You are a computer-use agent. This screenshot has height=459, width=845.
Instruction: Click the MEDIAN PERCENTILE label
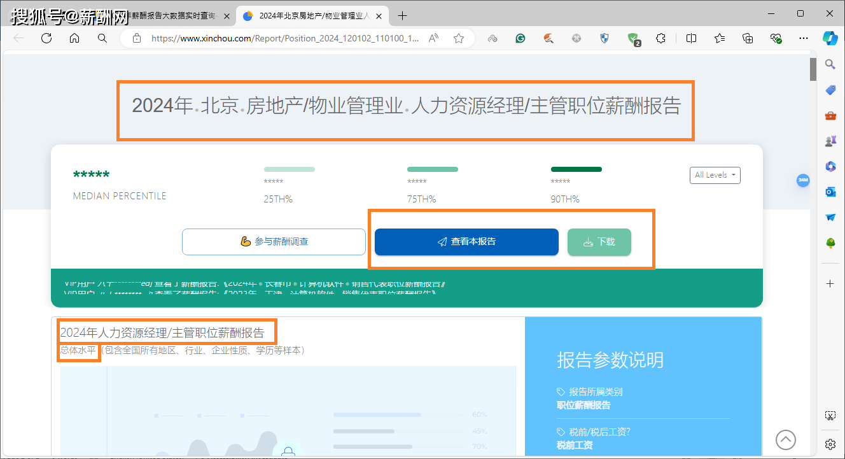tap(120, 196)
